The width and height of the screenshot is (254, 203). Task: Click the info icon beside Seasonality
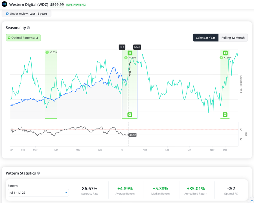click(29, 28)
